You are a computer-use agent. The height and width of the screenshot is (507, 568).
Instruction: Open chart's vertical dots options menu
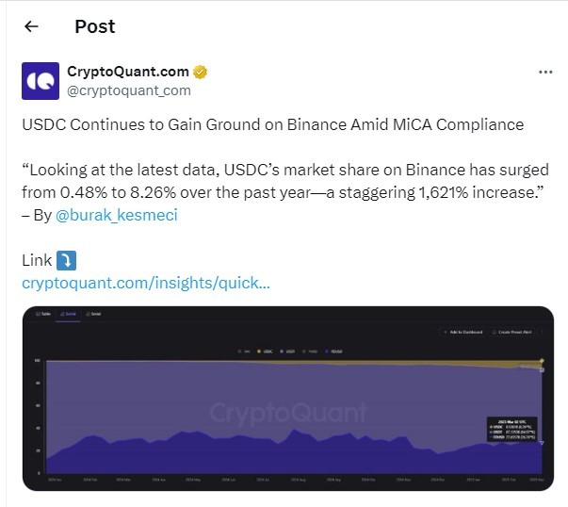[543, 332]
